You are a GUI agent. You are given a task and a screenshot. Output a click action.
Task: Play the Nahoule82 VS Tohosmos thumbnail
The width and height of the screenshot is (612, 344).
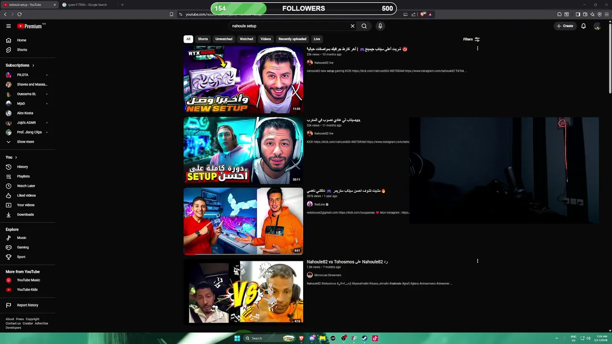pyautogui.click(x=243, y=292)
